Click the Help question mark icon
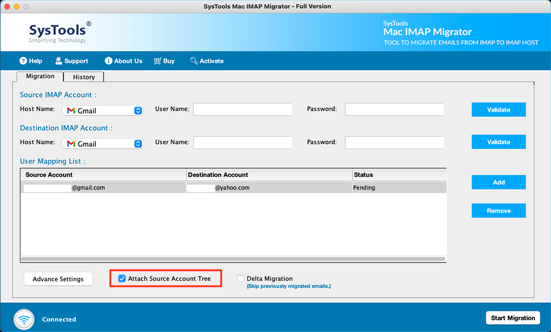This screenshot has height=332, width=551. point(23,61)
